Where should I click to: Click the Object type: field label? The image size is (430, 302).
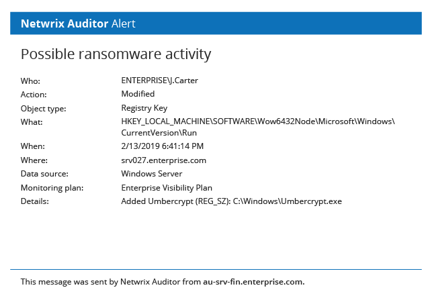44,109
